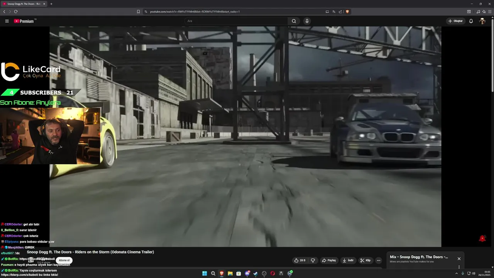Click the Brave browser taskbar icon

(x=222, y=273)
